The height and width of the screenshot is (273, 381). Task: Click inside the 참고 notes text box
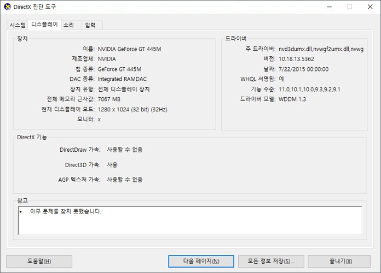click(x=190, y=221)
